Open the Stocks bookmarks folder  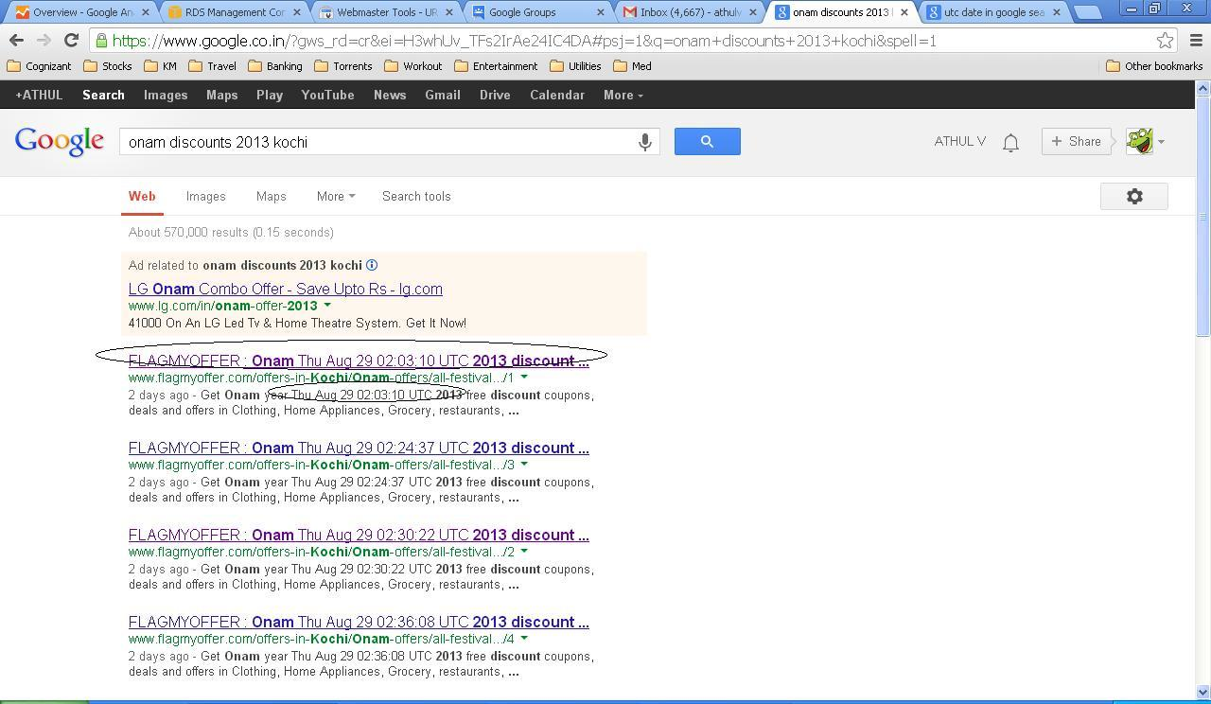tap(108, 66)
